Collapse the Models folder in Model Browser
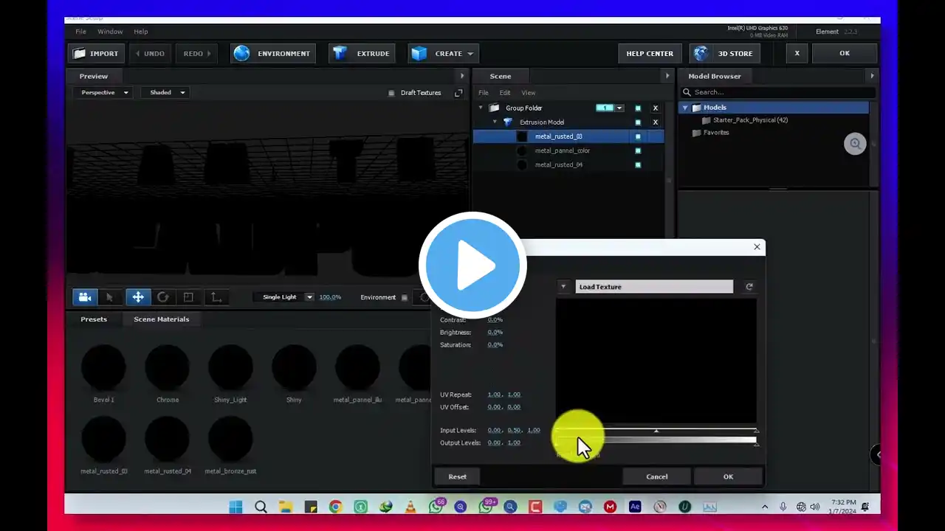The width and height of the screenshot is (945, 531). coord(685,108)
